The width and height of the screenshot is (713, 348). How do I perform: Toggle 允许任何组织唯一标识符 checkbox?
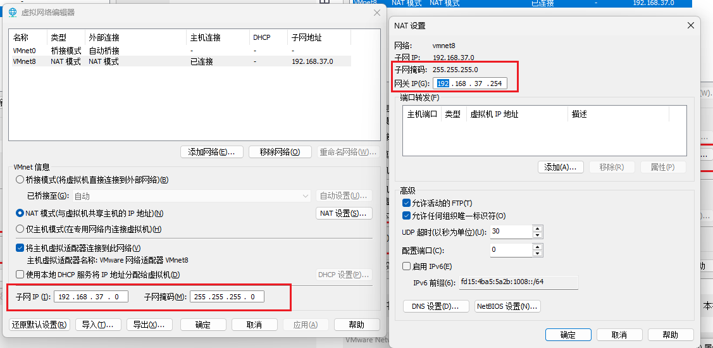(407, 216)
